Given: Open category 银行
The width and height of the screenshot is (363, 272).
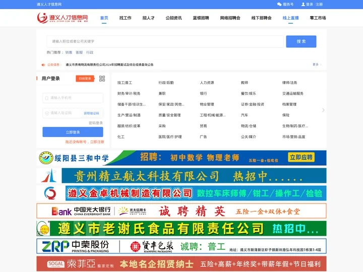Looking at the screenshot, I should point(203,94).
